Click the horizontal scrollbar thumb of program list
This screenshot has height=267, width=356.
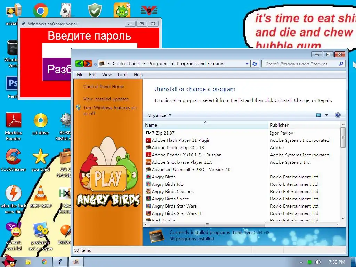click(207, 224)
